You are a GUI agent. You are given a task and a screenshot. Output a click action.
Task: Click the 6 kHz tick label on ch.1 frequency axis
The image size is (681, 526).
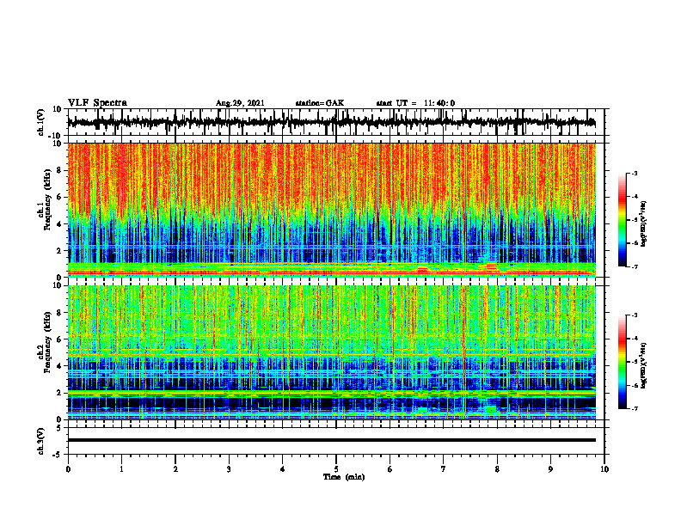coord(59,198)
